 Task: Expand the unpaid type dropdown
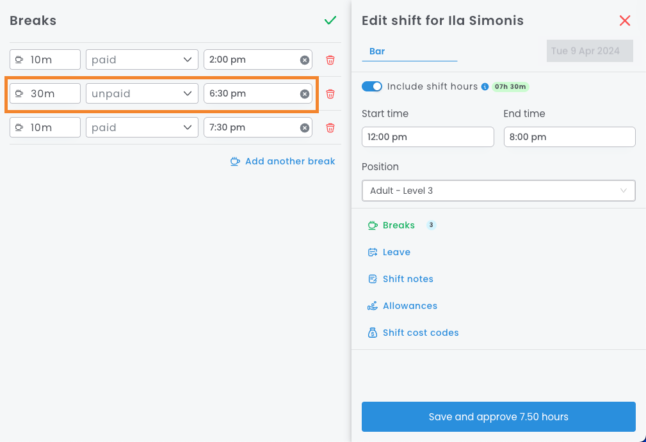tap(141, 93)
